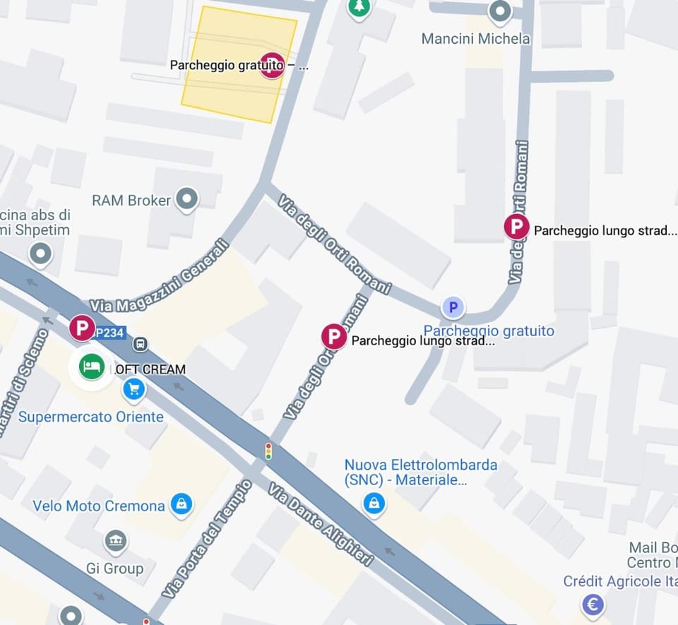Click the Crédit Agricole euro bank pin

(x=593, y=605)
